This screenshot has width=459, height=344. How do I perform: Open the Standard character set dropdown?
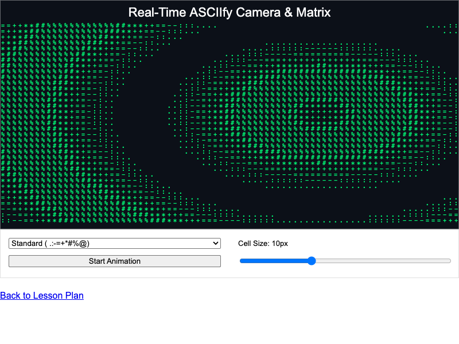[x=114, y=243]
